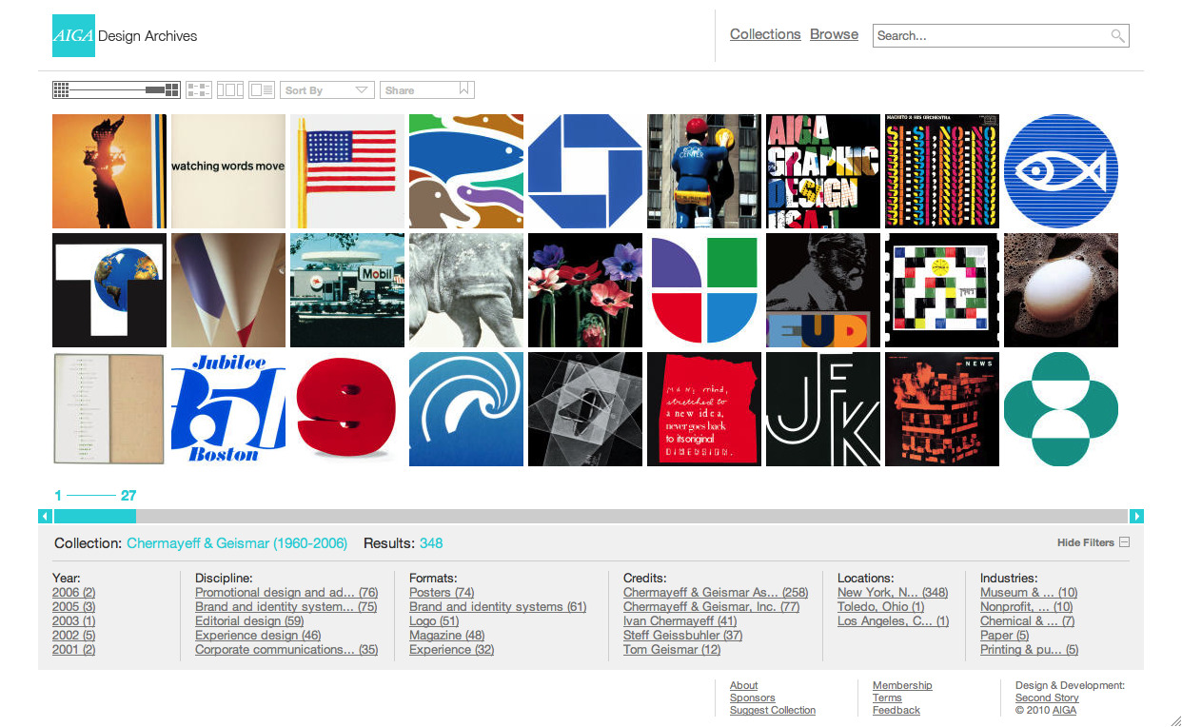Viewport: 1182px width, 727px height.
Task: Filter by Editorial design (59)
Action: [x=249, y=621]
